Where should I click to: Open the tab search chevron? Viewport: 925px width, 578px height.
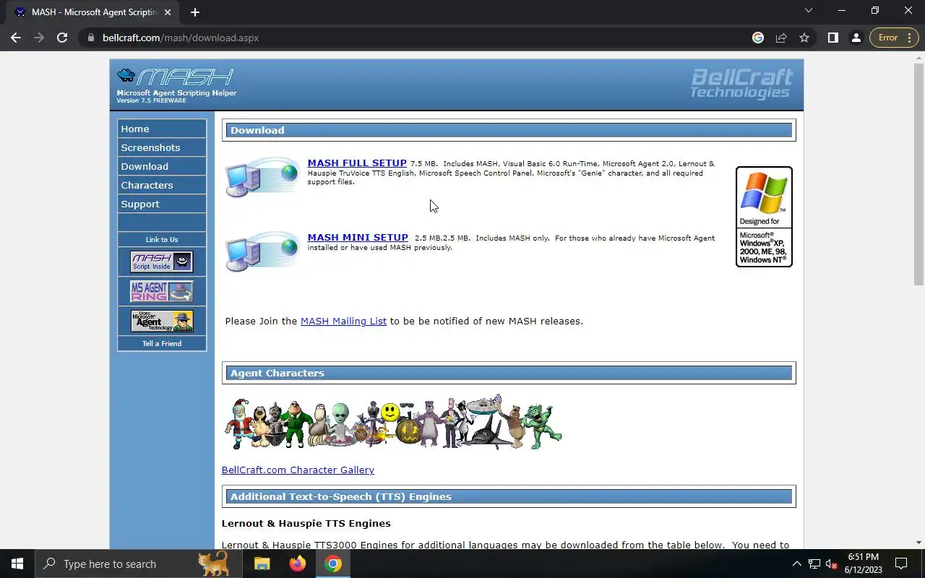809,11
